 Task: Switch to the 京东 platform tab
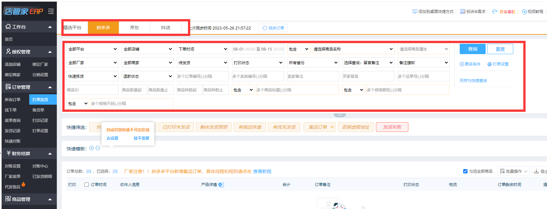tap(134, 28)
